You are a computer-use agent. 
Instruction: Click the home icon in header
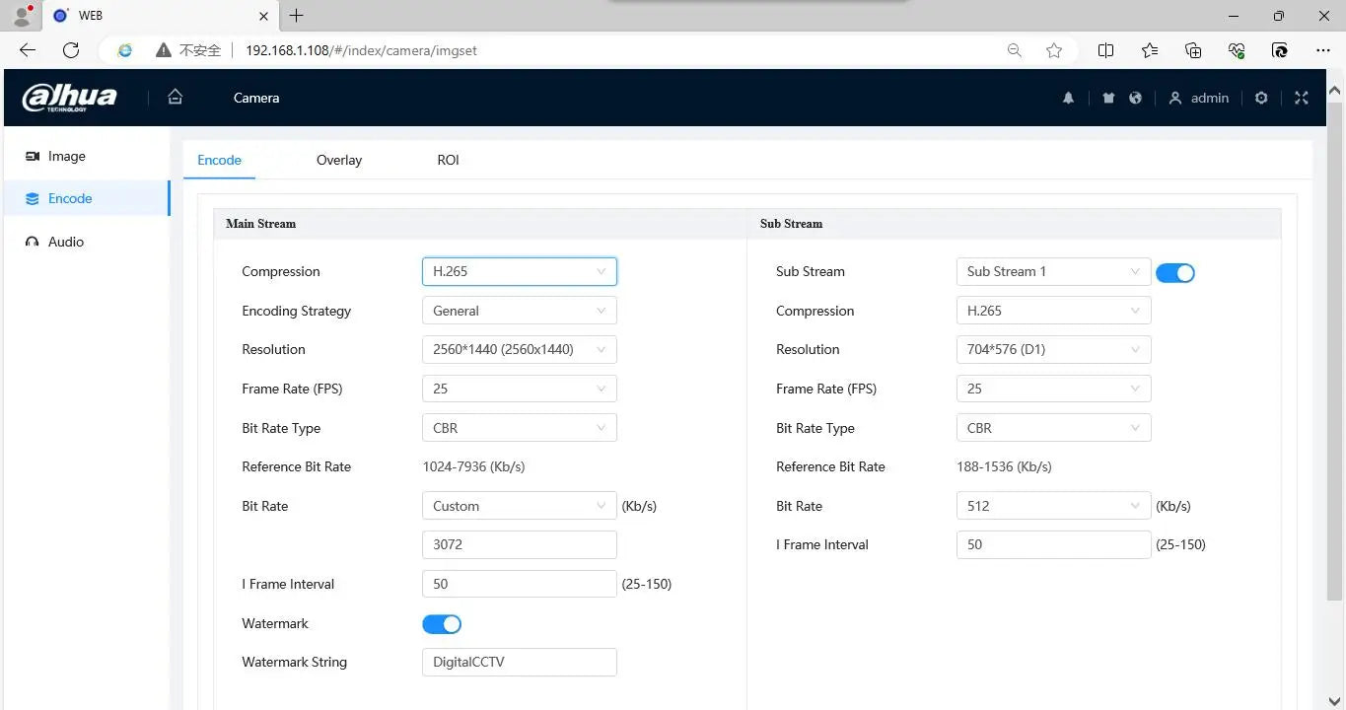click(x=176, y=97)
